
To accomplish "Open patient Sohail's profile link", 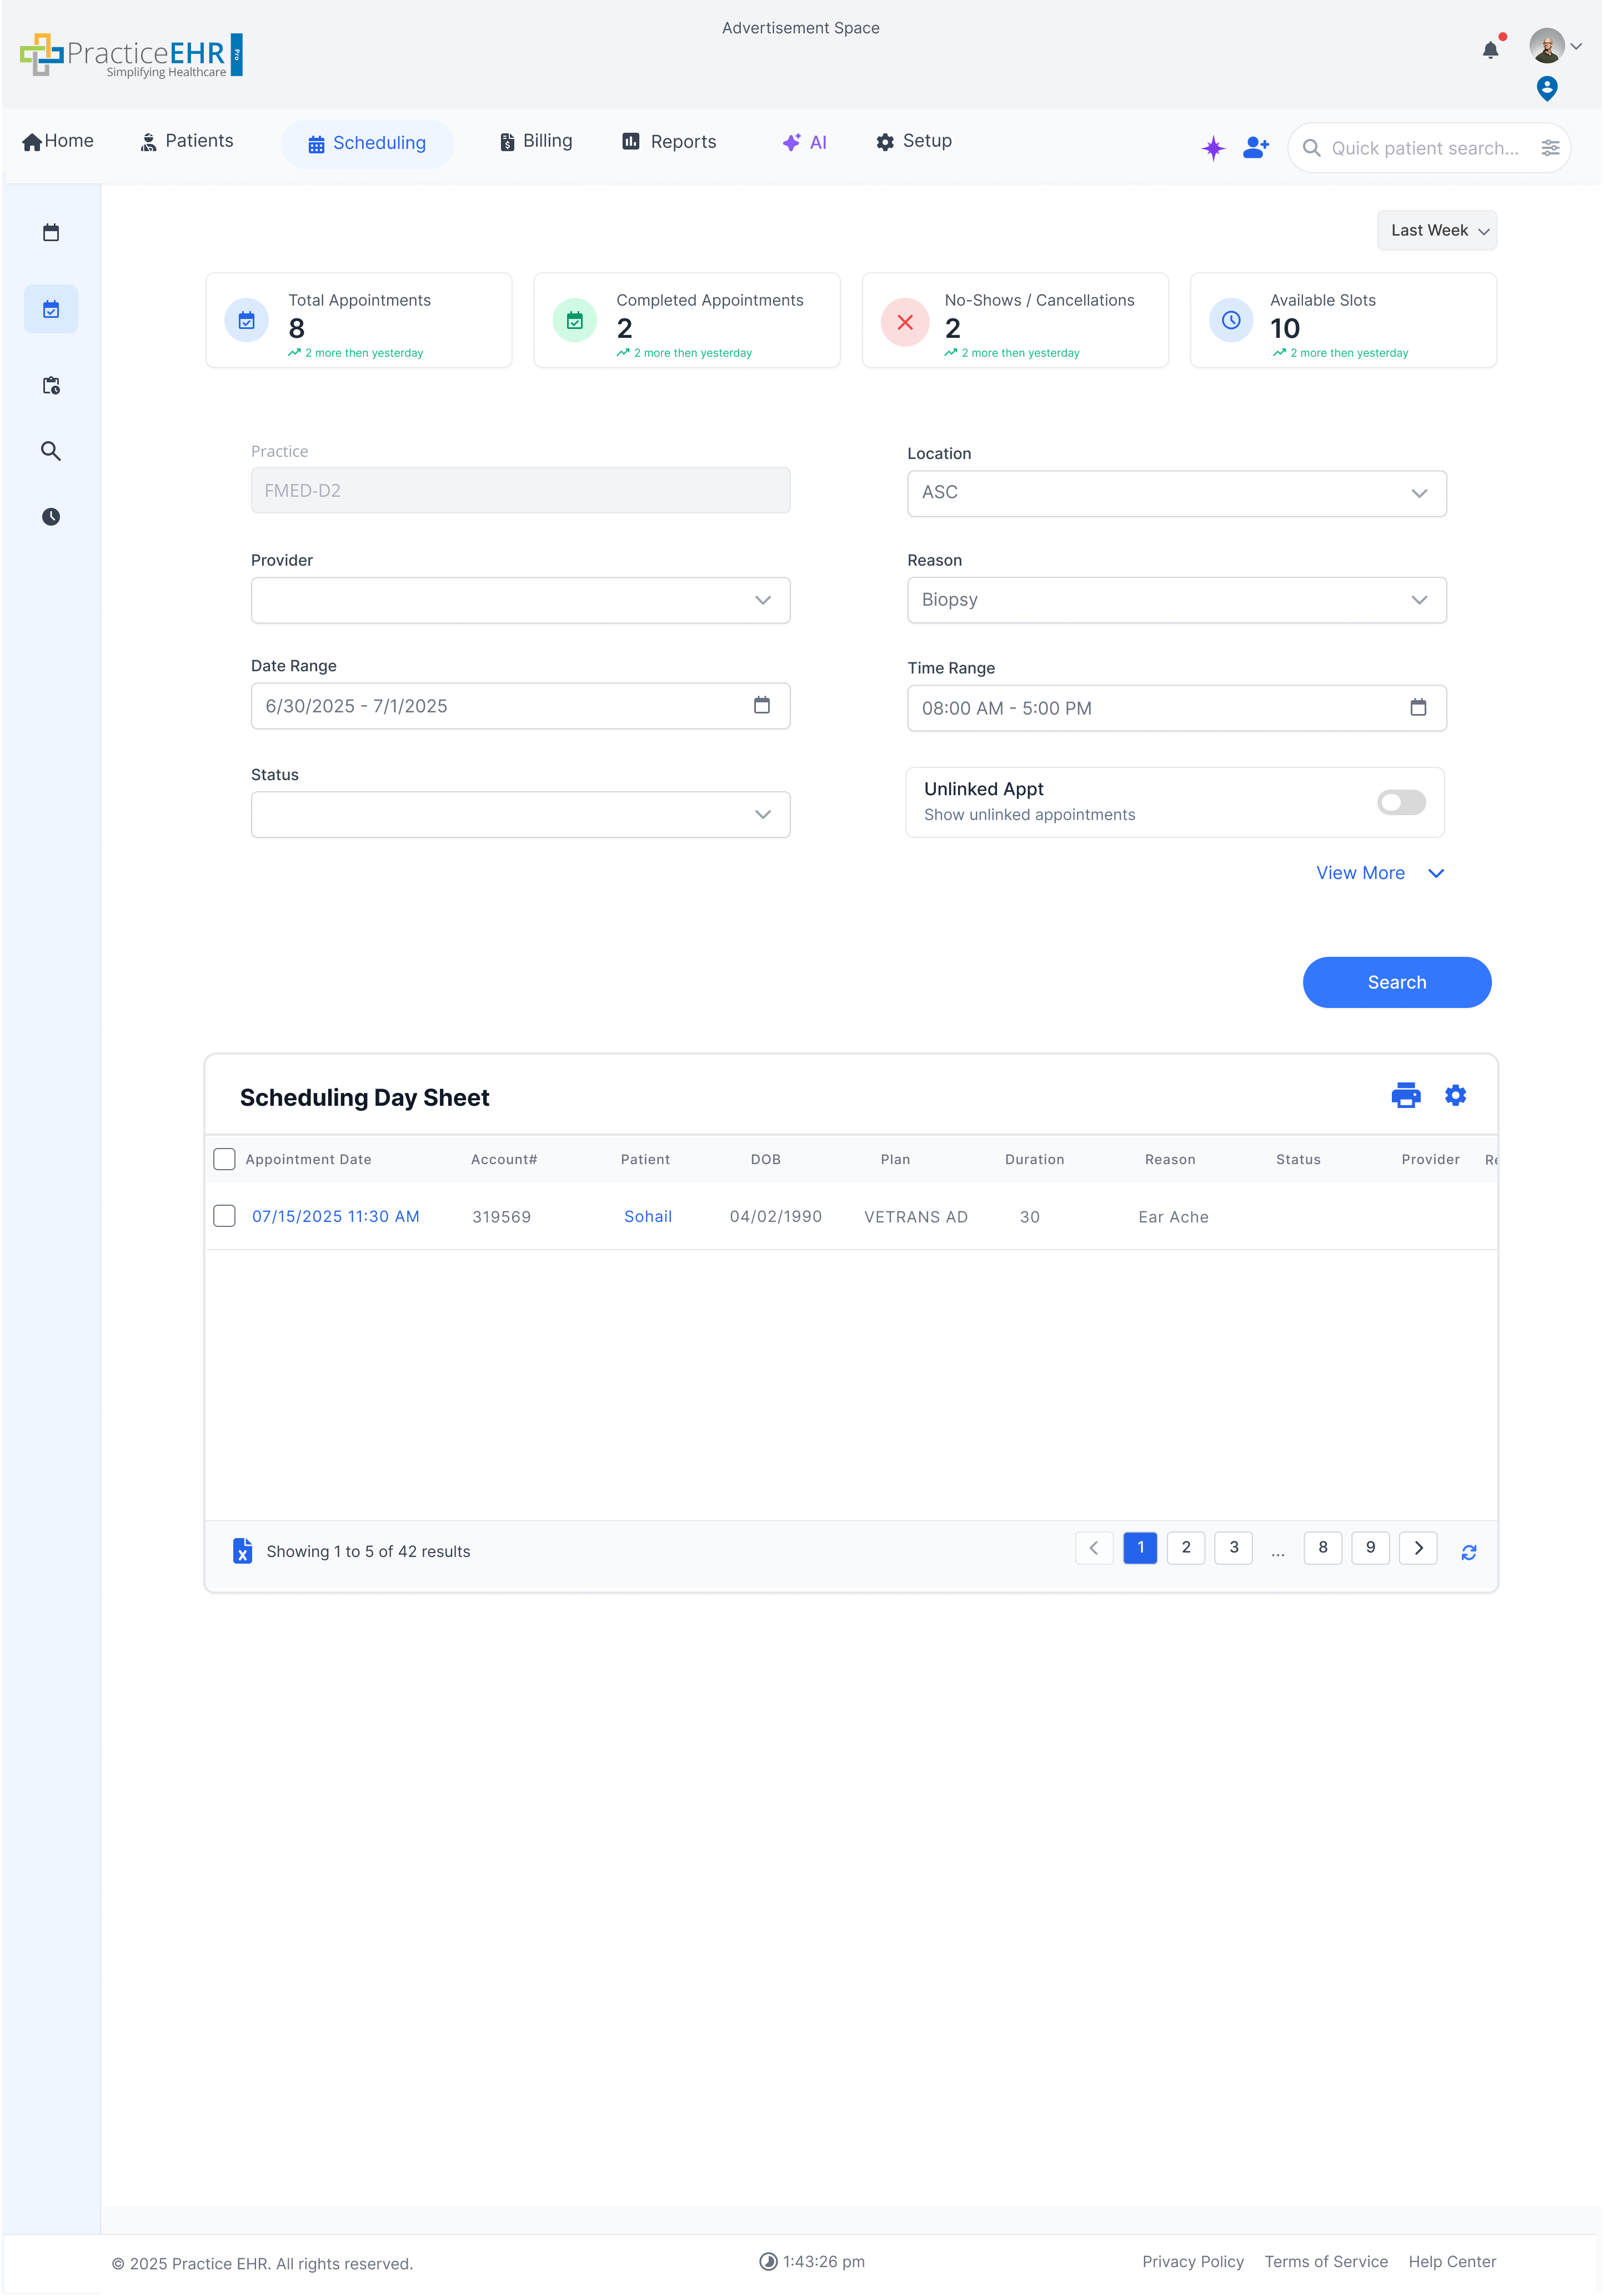I will (648, 1216).
